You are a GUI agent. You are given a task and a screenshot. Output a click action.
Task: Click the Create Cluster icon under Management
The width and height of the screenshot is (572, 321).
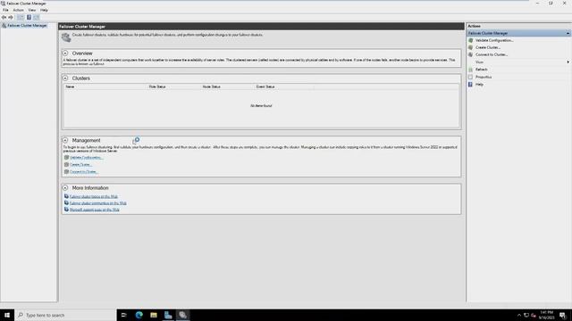pos(66,164)
